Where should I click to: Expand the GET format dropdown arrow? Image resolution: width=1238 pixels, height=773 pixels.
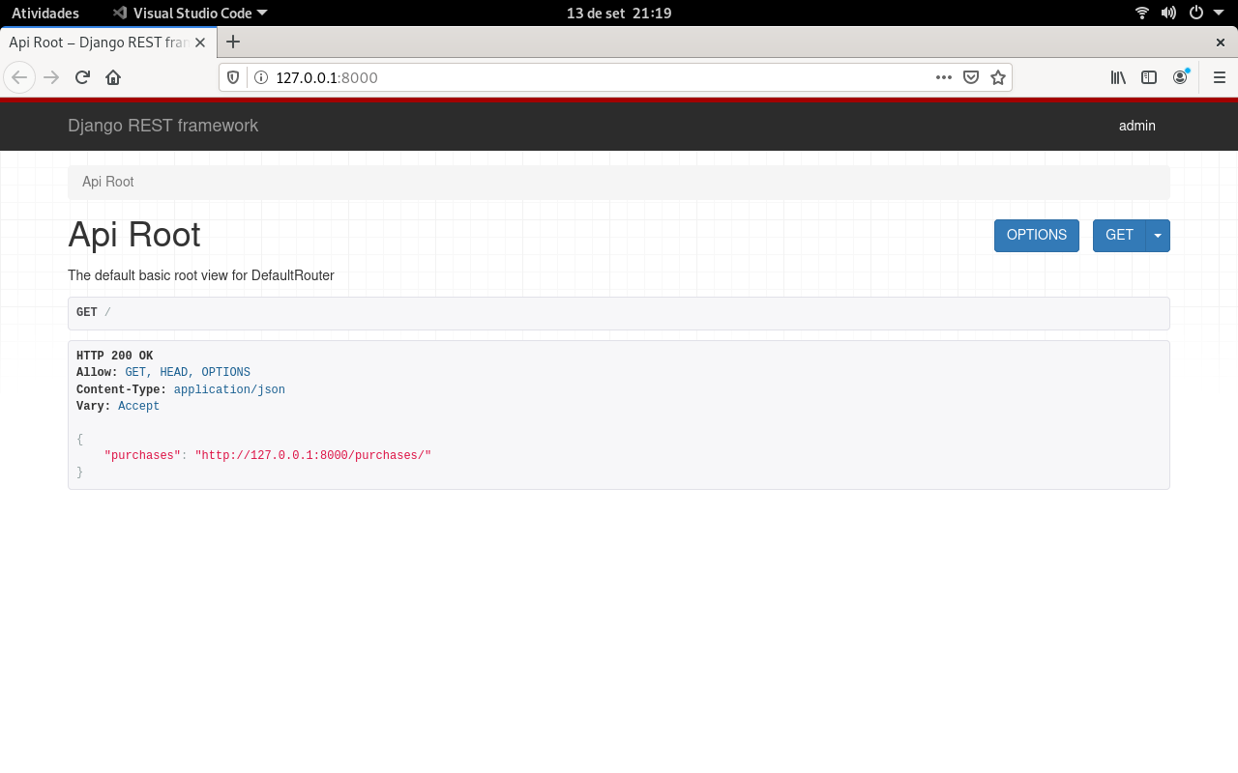(x=1158, y=236)
